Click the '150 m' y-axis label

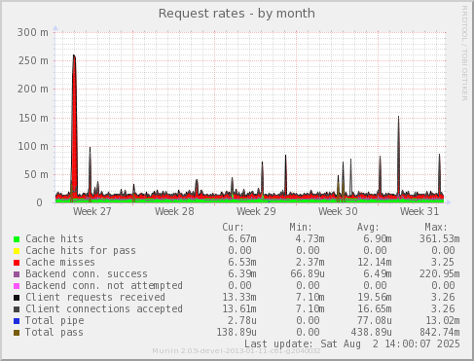point(33,118)
